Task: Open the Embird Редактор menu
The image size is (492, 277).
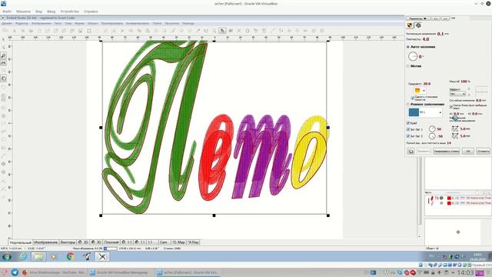Action: (x=22, y=23)
